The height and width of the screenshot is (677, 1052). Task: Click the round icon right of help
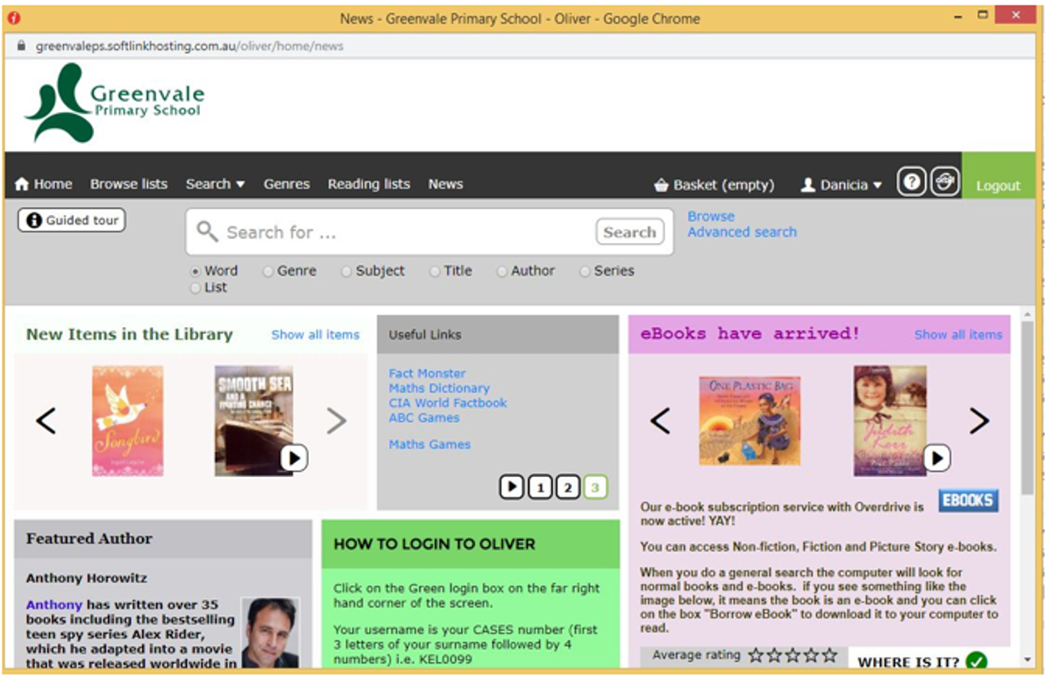944,182
